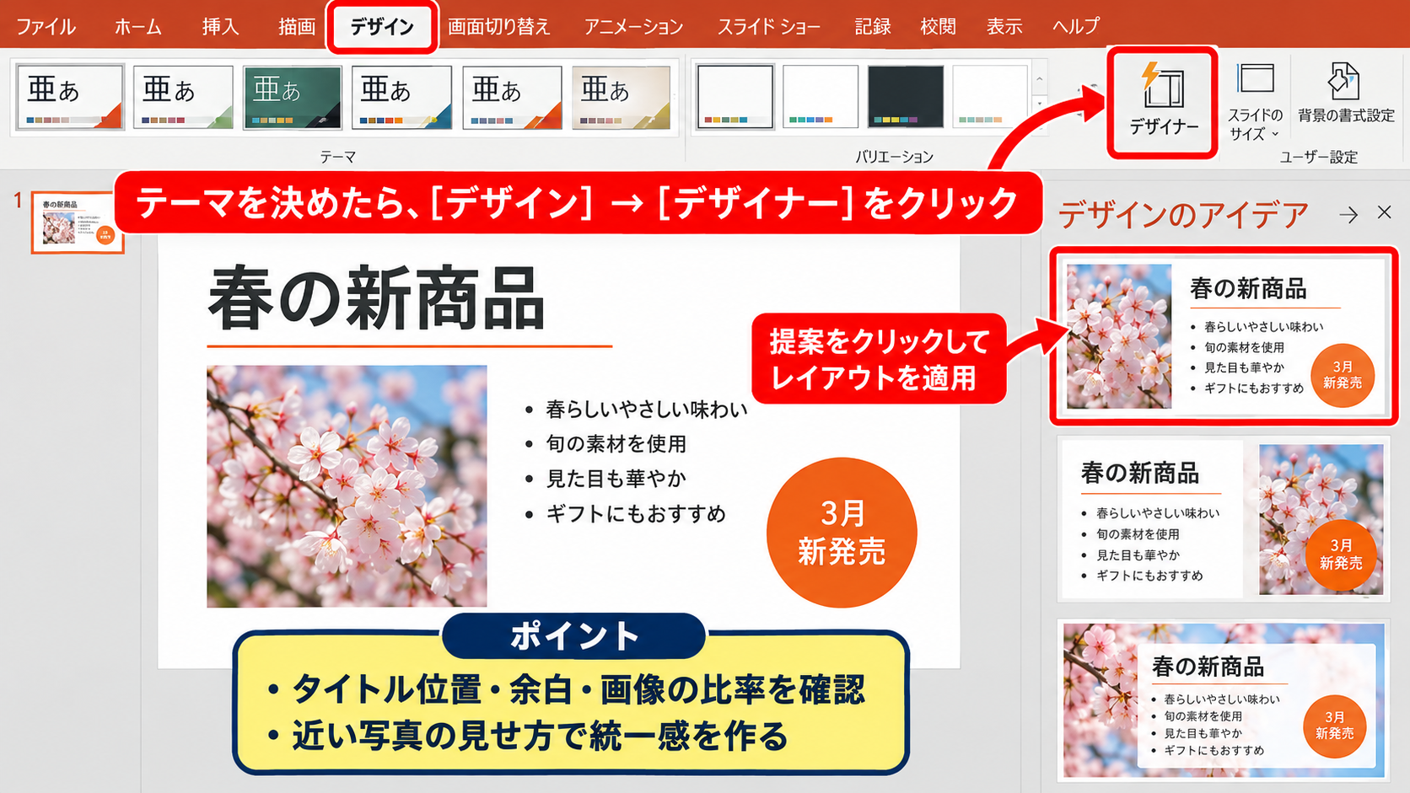Open the Slide Size (スライドのサイズ) dropdown
The image size is (1410, 793).
click(1255, 102)
